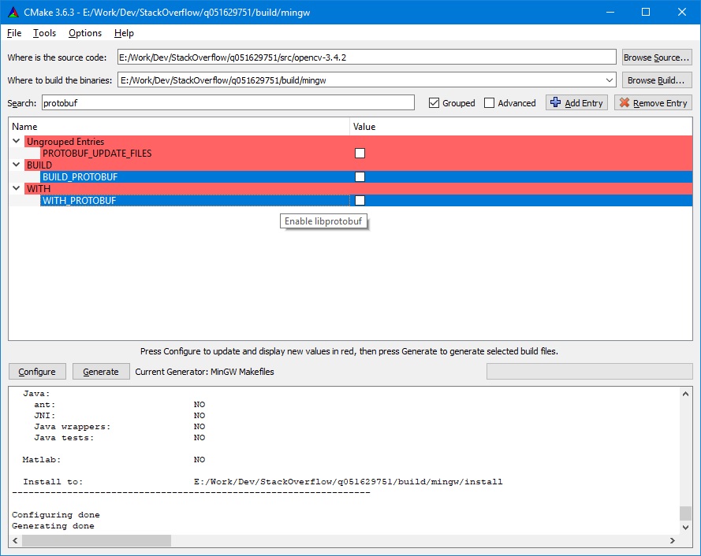Click the 'Configuring done' log line
This screenshot has width=701, height=556.
point(56,515)
